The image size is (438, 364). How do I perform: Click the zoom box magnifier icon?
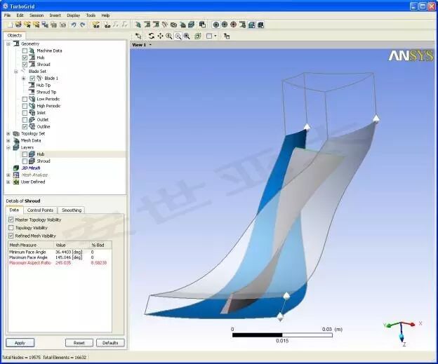click(x=187, y=36)
